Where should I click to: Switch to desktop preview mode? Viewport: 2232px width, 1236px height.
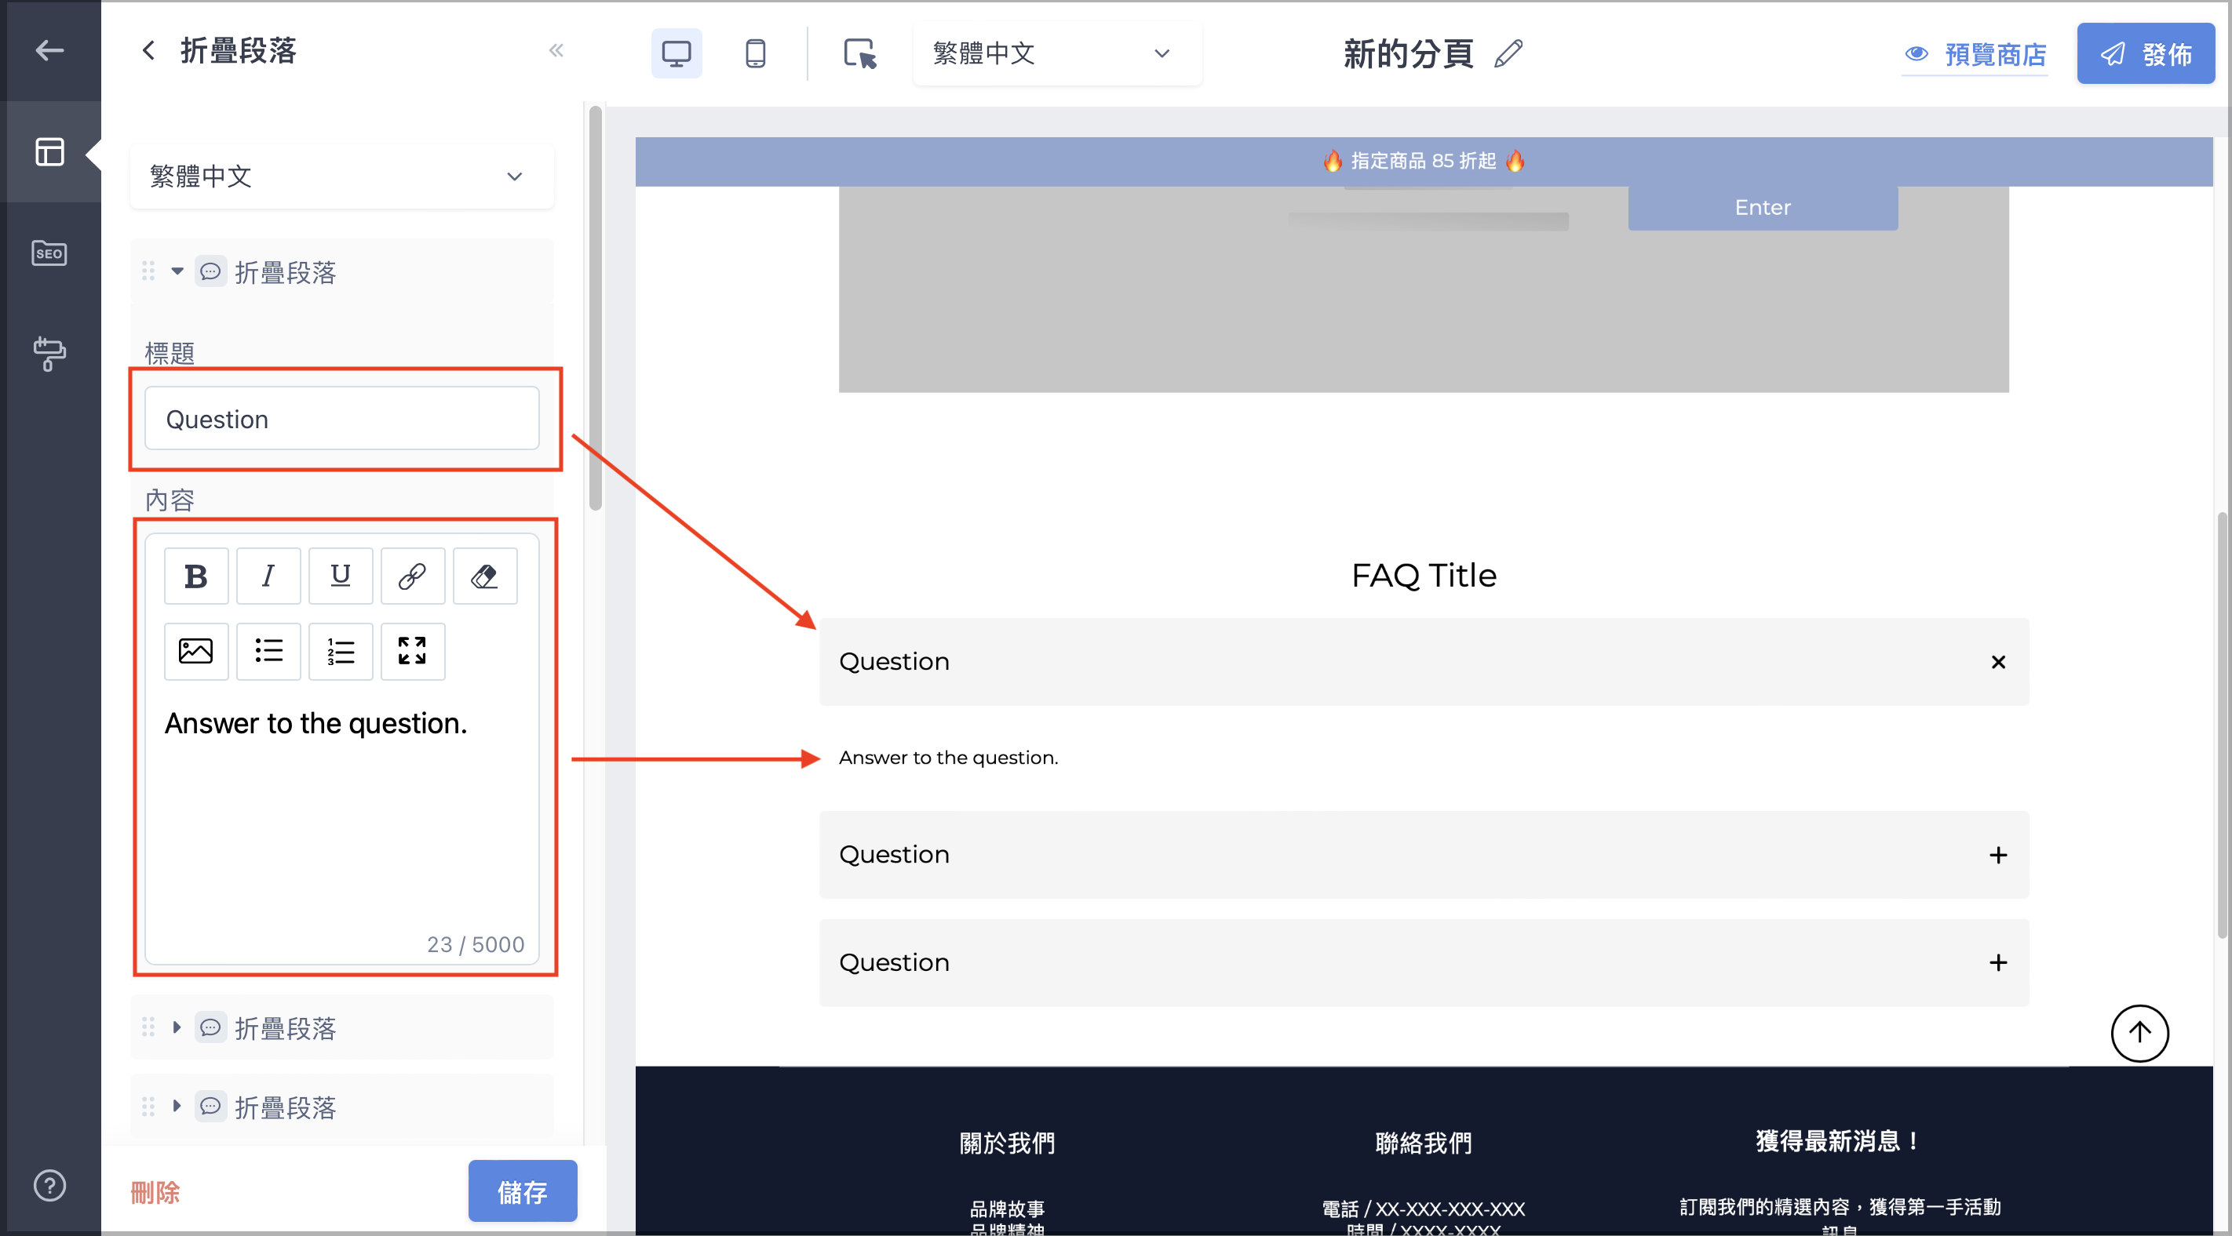point(676,53)
